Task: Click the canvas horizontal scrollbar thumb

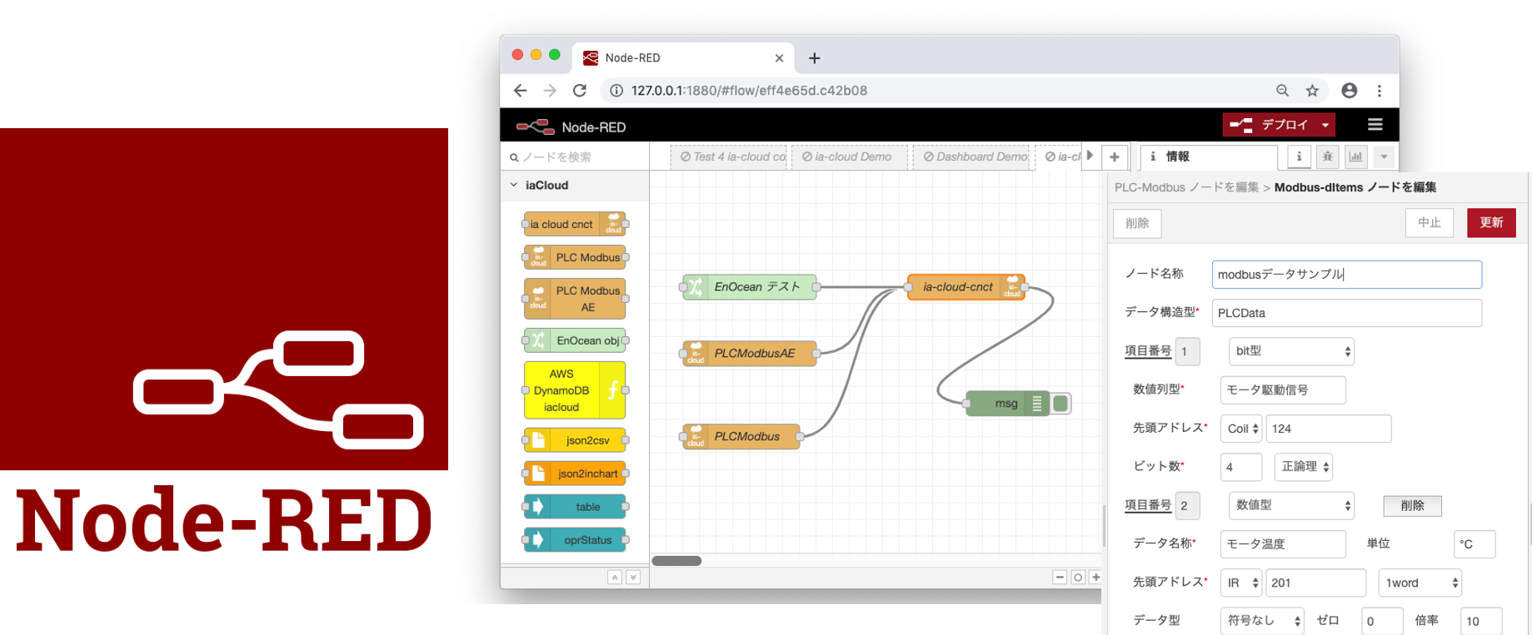Action: pos(676,561)
